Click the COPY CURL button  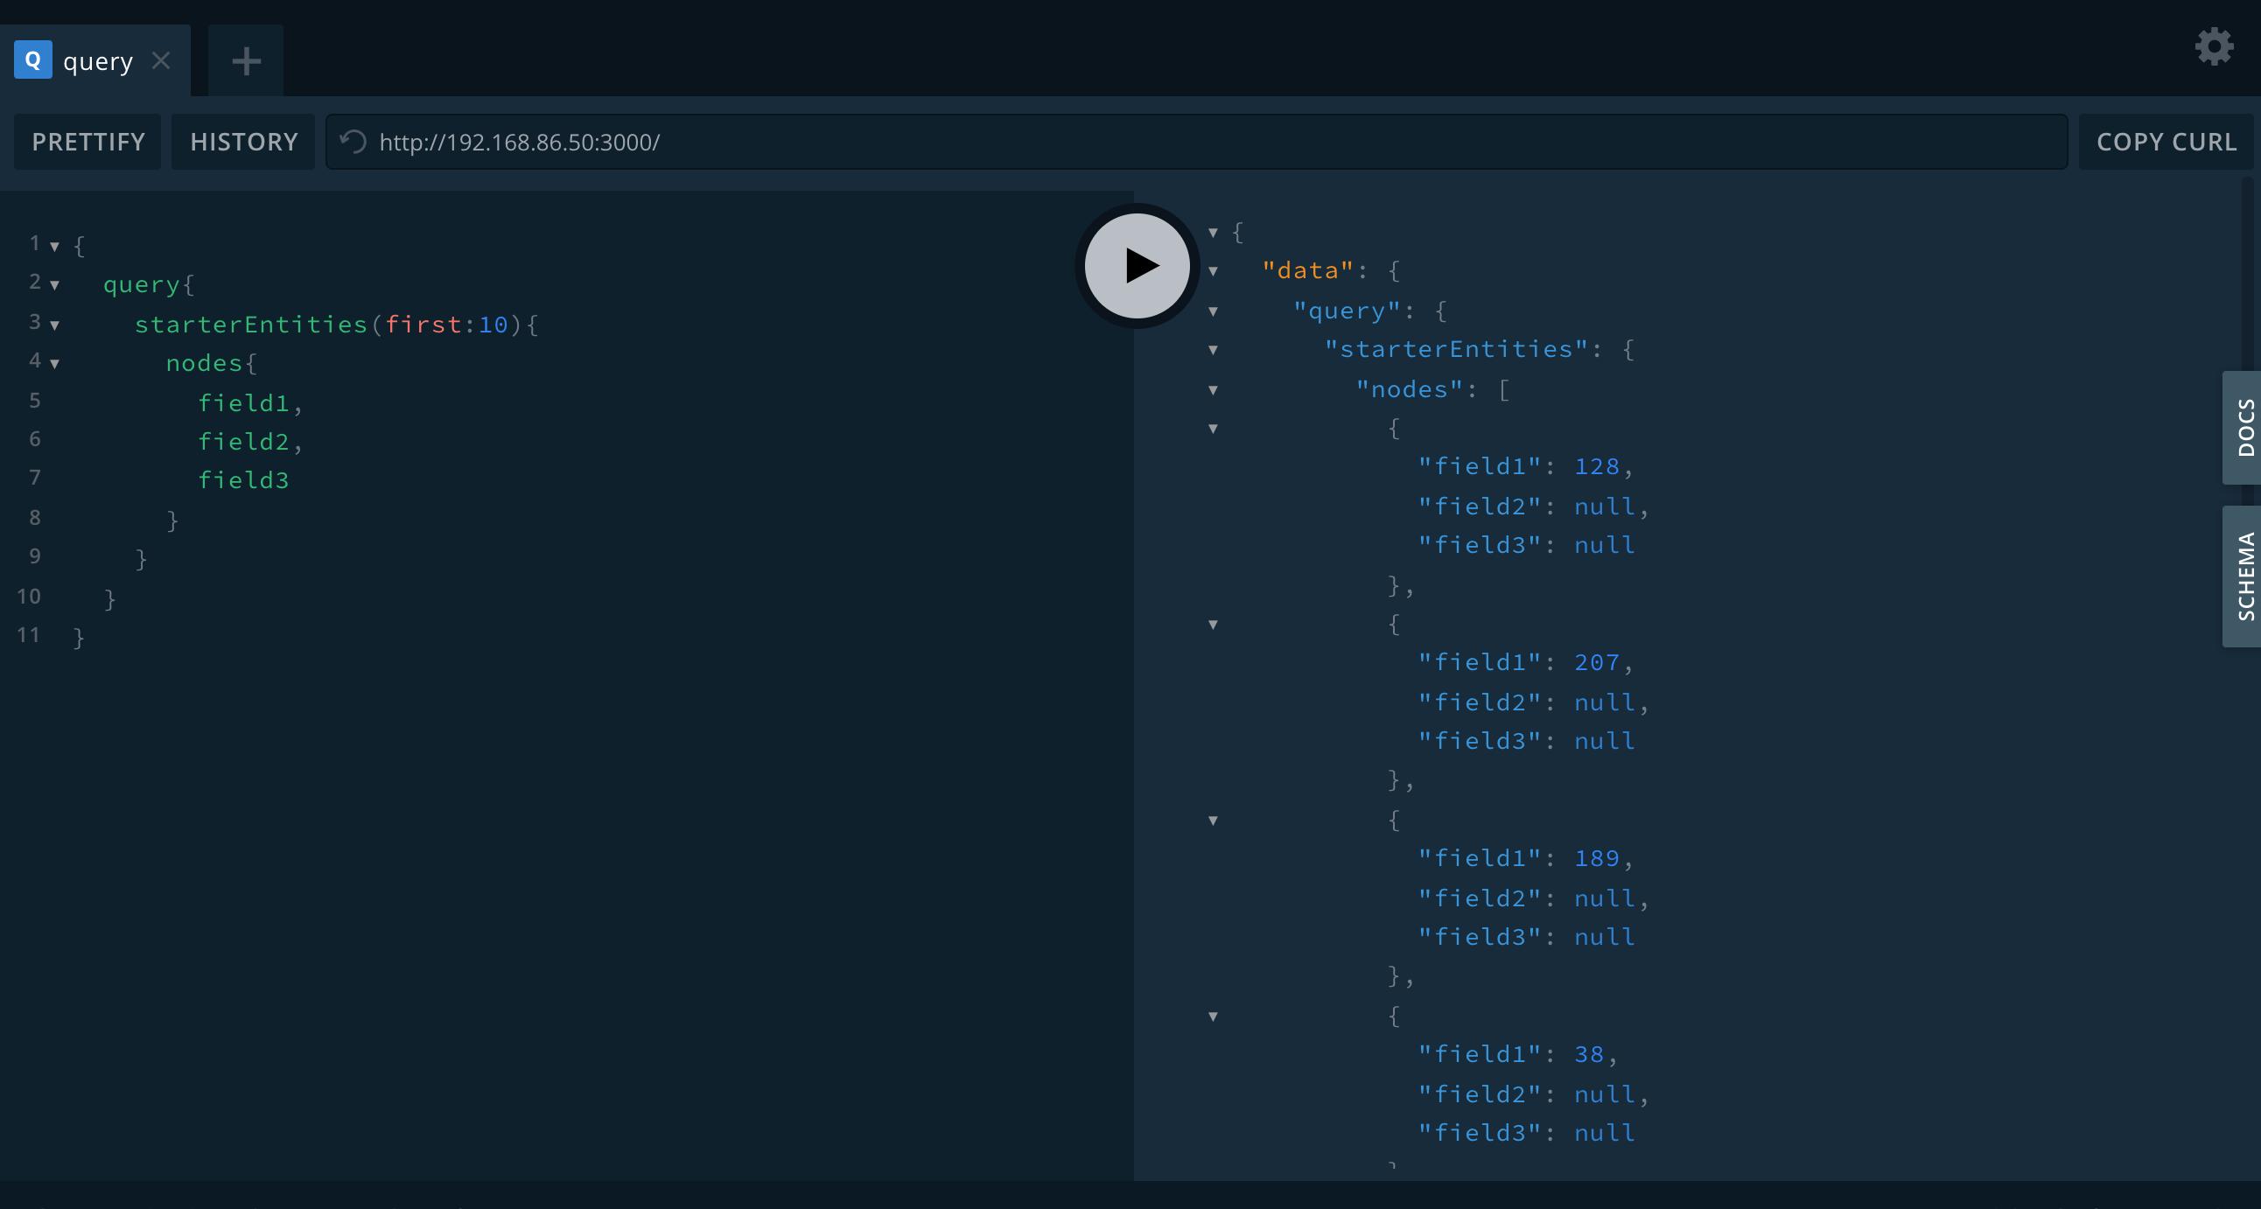[x=2166, y=141]
